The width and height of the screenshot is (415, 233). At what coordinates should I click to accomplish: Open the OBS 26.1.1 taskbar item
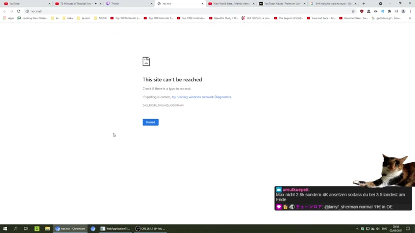(x=151, y=229)
